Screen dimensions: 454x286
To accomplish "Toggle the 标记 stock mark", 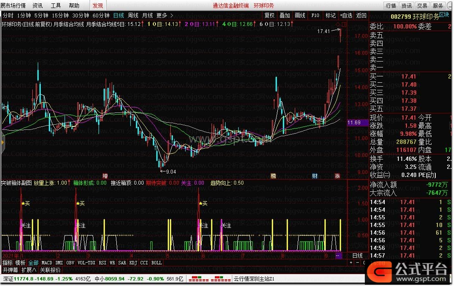I will 330,15.
